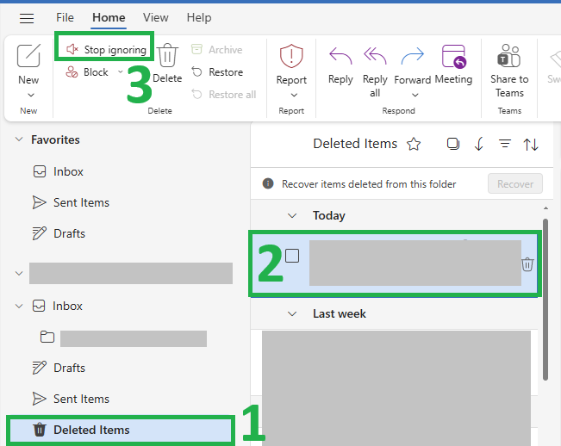The height and width of the screenshot is (446, 561).
Task: Open the Help tab
Action: (199, 17)
